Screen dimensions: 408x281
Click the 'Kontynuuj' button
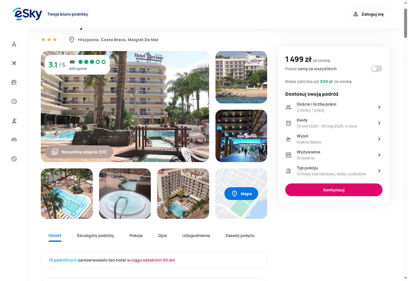click(334, 190)
